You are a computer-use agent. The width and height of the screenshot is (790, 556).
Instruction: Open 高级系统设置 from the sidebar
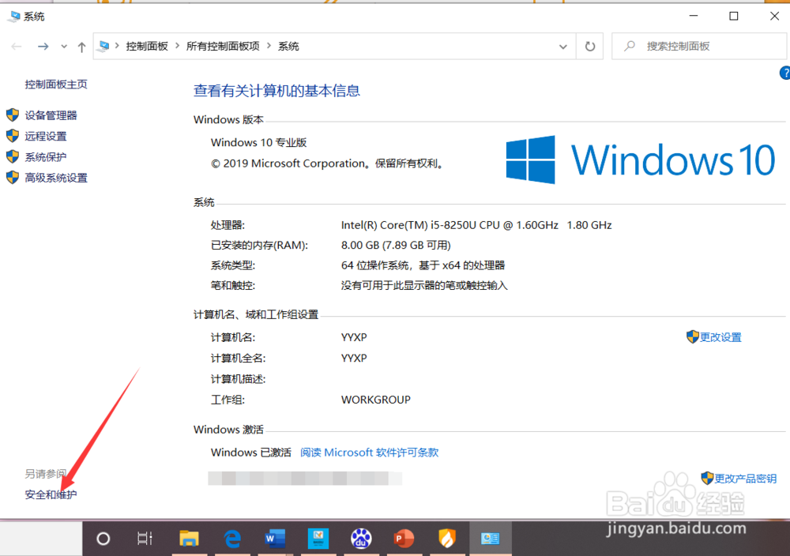56,178
